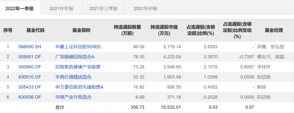This screenshot has height=113, width=294.
Task: Select ratio change cell 0.8087
Action: [247, 67]
